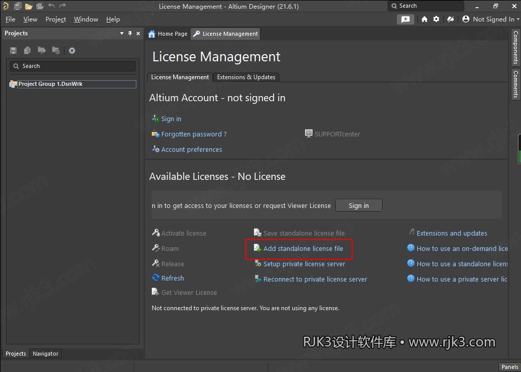The height and width of the screenshot is (372, 521).
Task: Click the folder with magnifier icon in Projects toolbar
Action: pos(41,50)
